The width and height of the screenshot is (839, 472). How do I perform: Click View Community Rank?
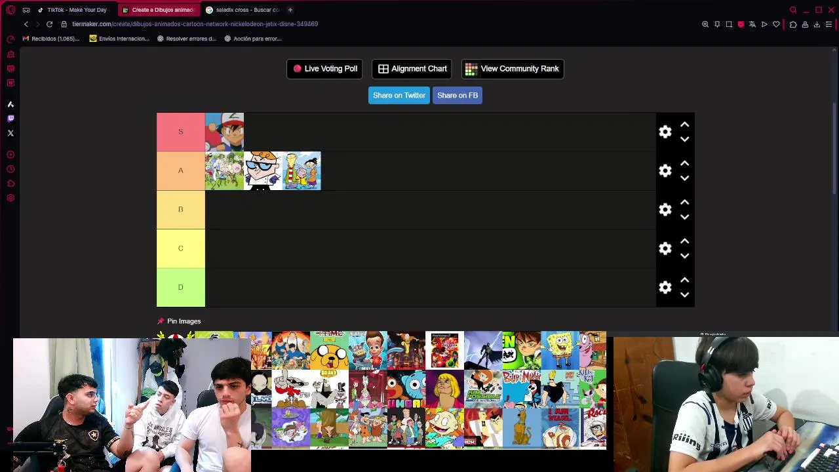click(x=513, y=69)
